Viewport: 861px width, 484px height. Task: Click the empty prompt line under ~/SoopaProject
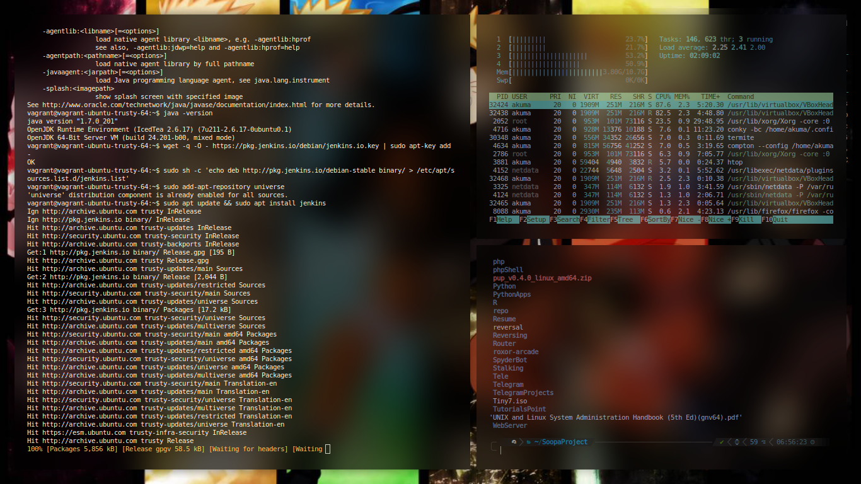tap(656, 451)
